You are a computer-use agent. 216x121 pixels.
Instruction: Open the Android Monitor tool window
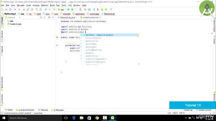point(25,110)
